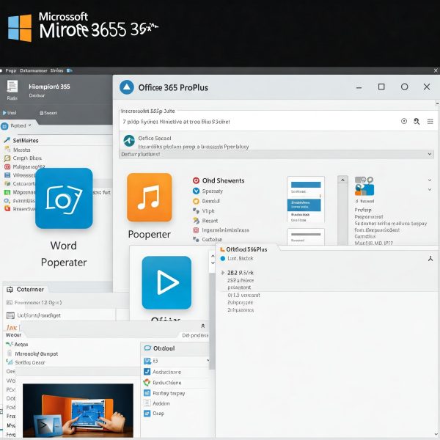Click the Resant list icon

point(196,221)
